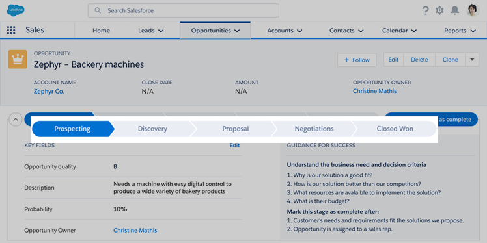487x243 pixels.
Task: Select the Negotiations stage in the path
Action: point(314,129)
